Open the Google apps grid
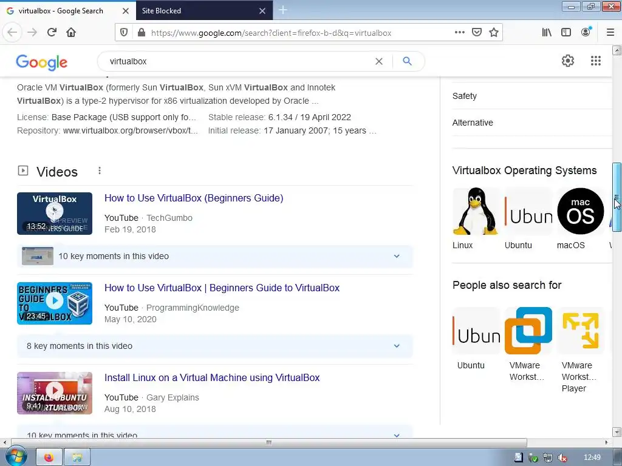The width and height of the screenshot is (622, 466). 595,61
